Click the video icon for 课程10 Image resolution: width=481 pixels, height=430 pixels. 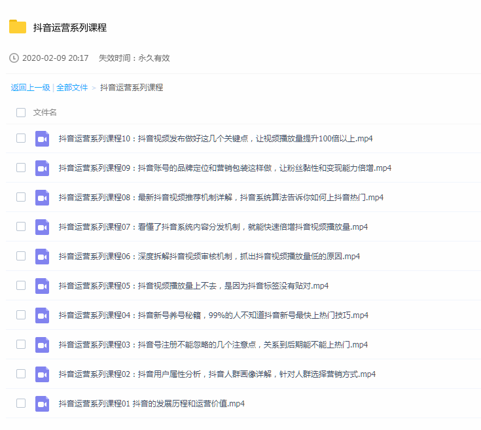pyautogui.click(x=42, y=139)
